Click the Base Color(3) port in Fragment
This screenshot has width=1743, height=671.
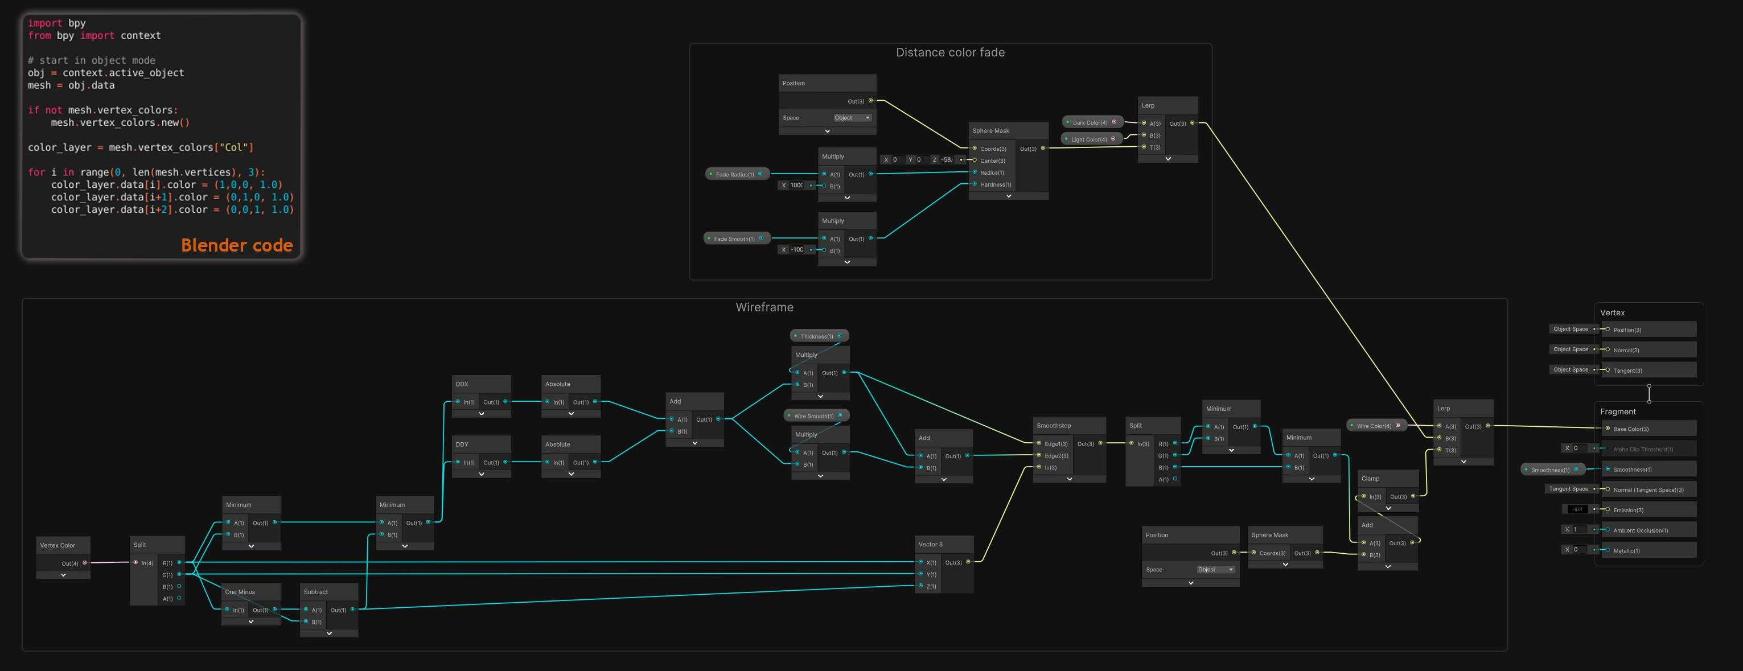pyautogui.click(x=1608, y=428)
